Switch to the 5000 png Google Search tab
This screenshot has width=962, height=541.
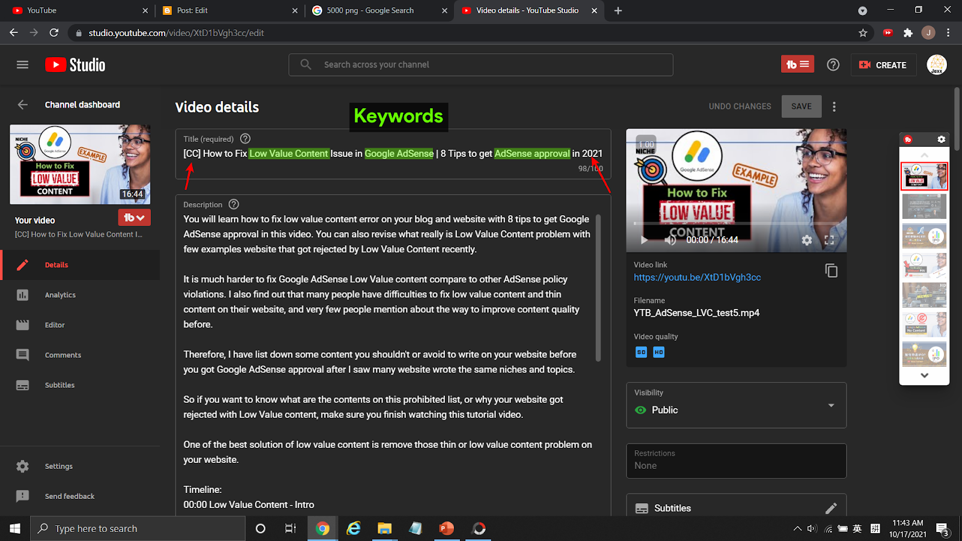(379, 10)
